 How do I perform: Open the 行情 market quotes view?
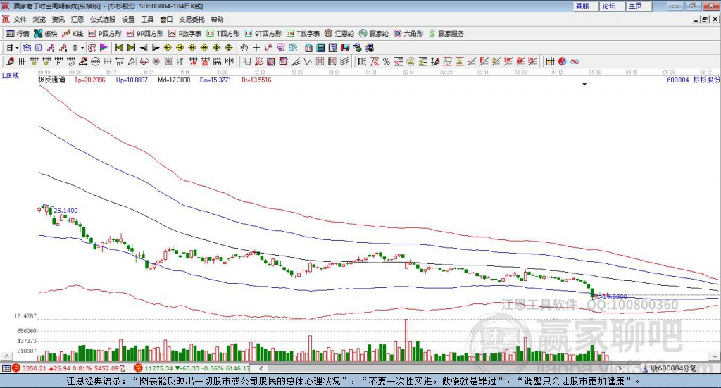pos(18,33)
